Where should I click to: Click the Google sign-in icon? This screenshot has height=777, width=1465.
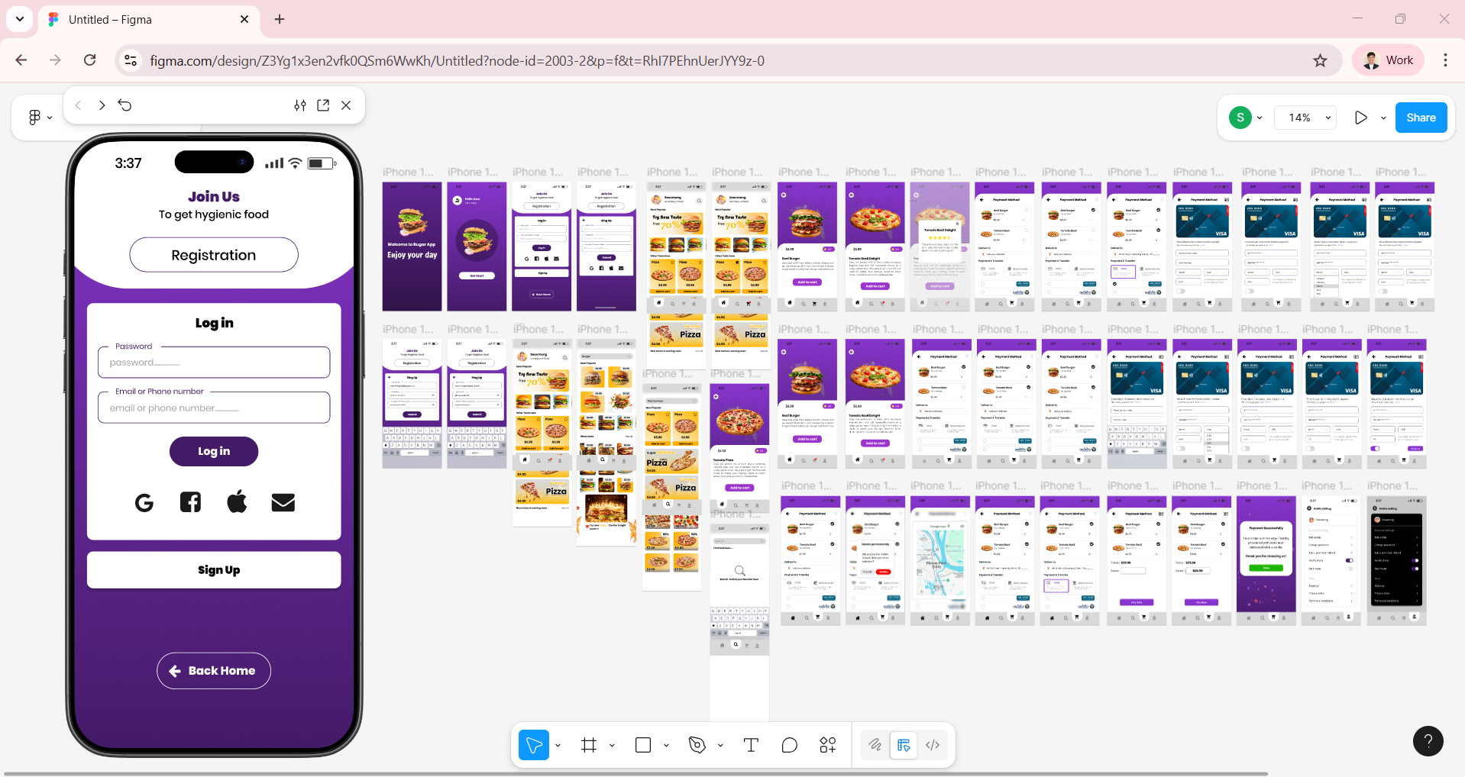tap(144, 502)
